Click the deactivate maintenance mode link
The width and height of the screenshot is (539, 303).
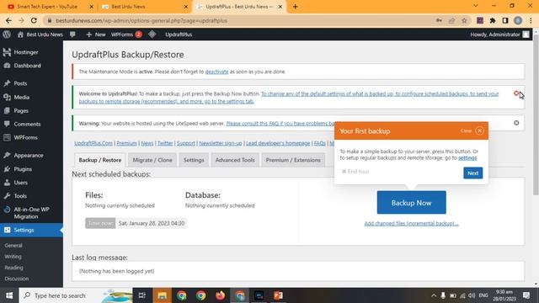pyautogui.click(x=216, y=72)
